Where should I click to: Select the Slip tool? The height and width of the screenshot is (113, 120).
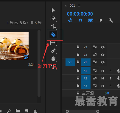(x=53, y=43)
